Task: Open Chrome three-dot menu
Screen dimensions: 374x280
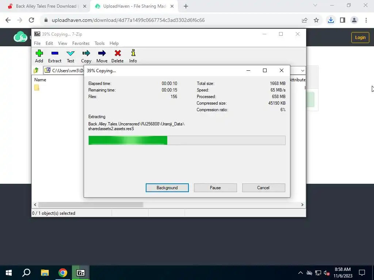Action: (366, 20)
